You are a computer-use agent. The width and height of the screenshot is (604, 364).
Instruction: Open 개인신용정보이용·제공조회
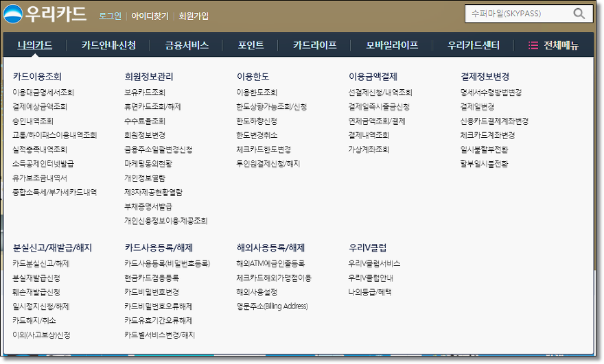pyautogui.click(x=166, y=221)
